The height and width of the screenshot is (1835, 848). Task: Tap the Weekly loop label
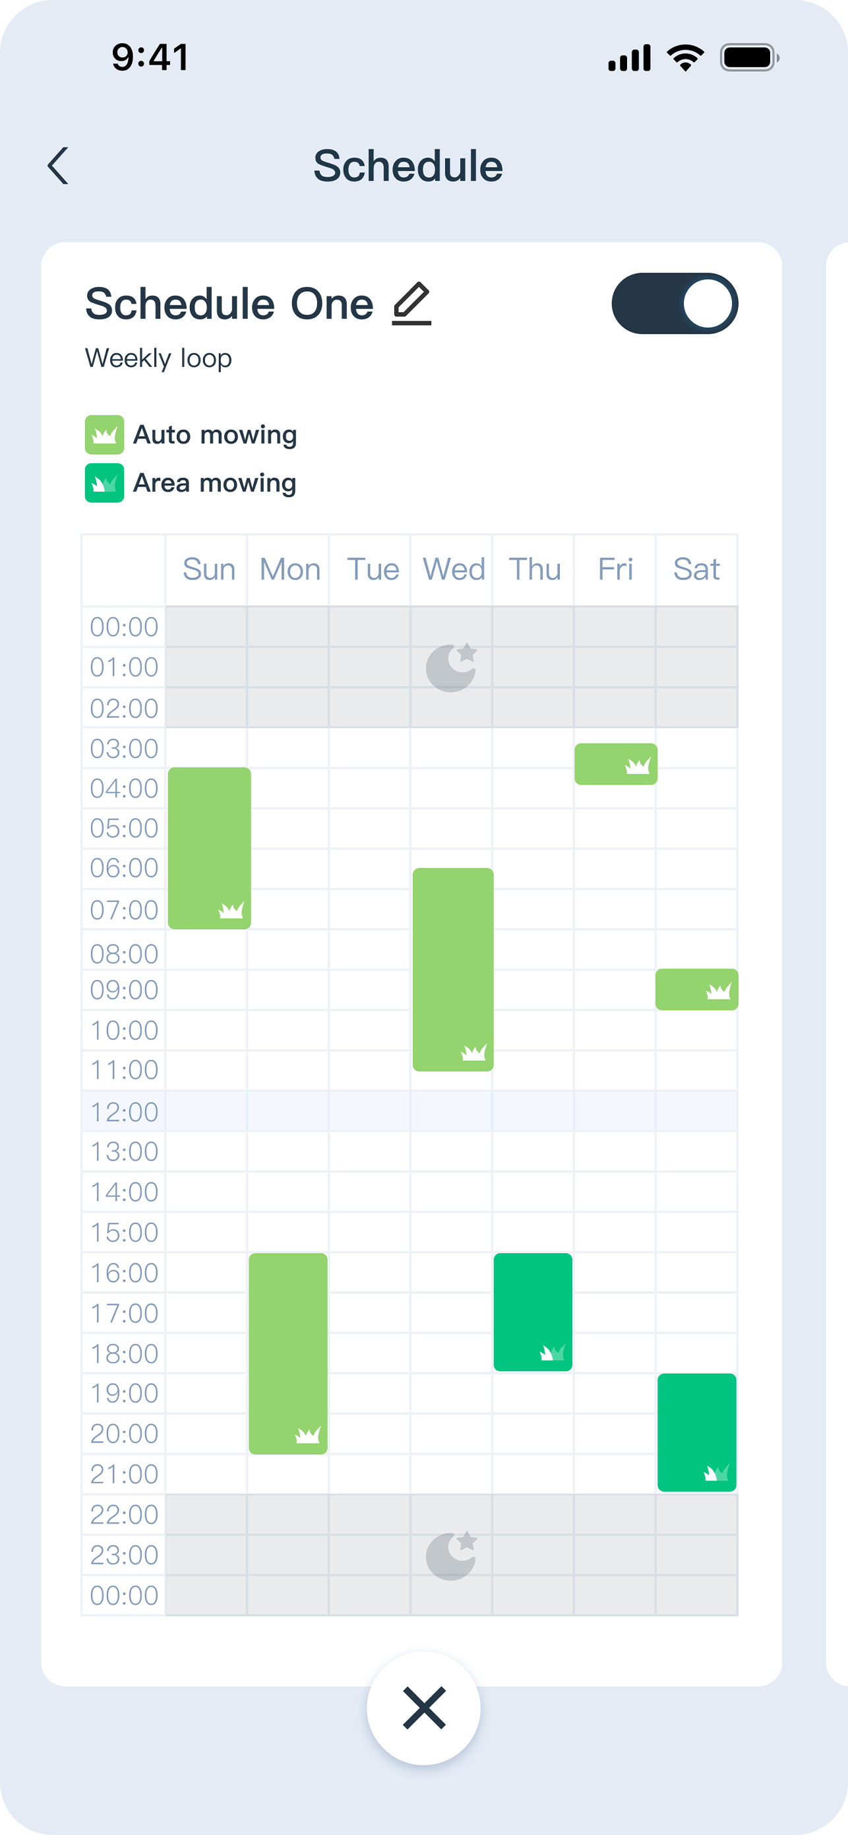[x=158, y=358]
